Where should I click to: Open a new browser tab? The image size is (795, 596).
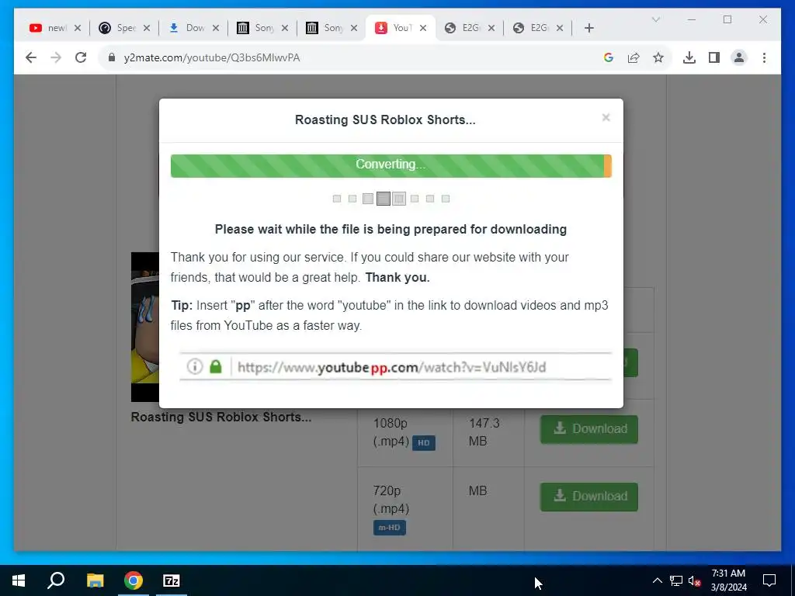[588, 28]
